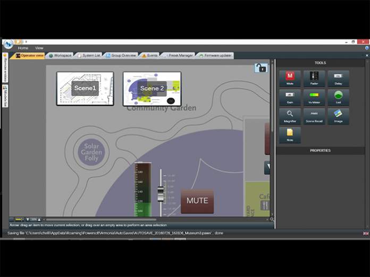
Task: Click the Saving file status message
Action: pyautogui.click(x=115, y=233)
